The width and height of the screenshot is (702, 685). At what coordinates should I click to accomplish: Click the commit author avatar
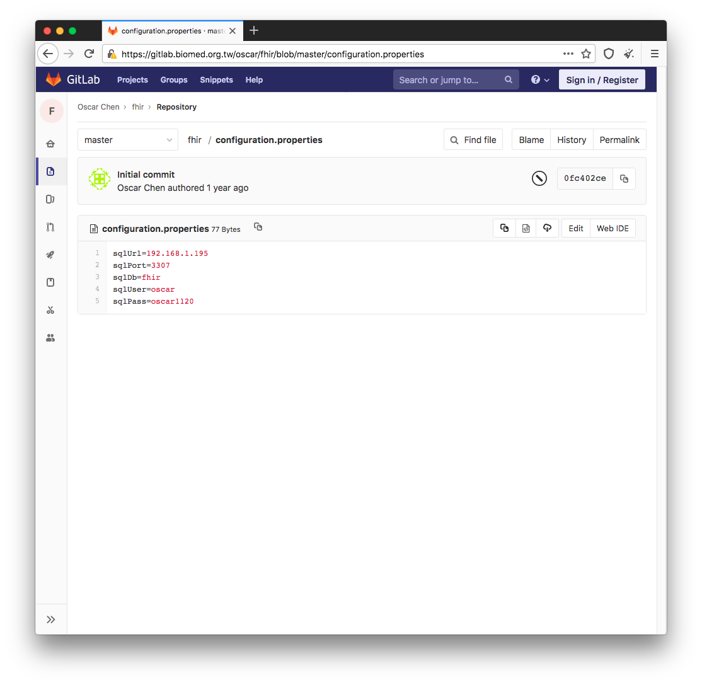100,179
